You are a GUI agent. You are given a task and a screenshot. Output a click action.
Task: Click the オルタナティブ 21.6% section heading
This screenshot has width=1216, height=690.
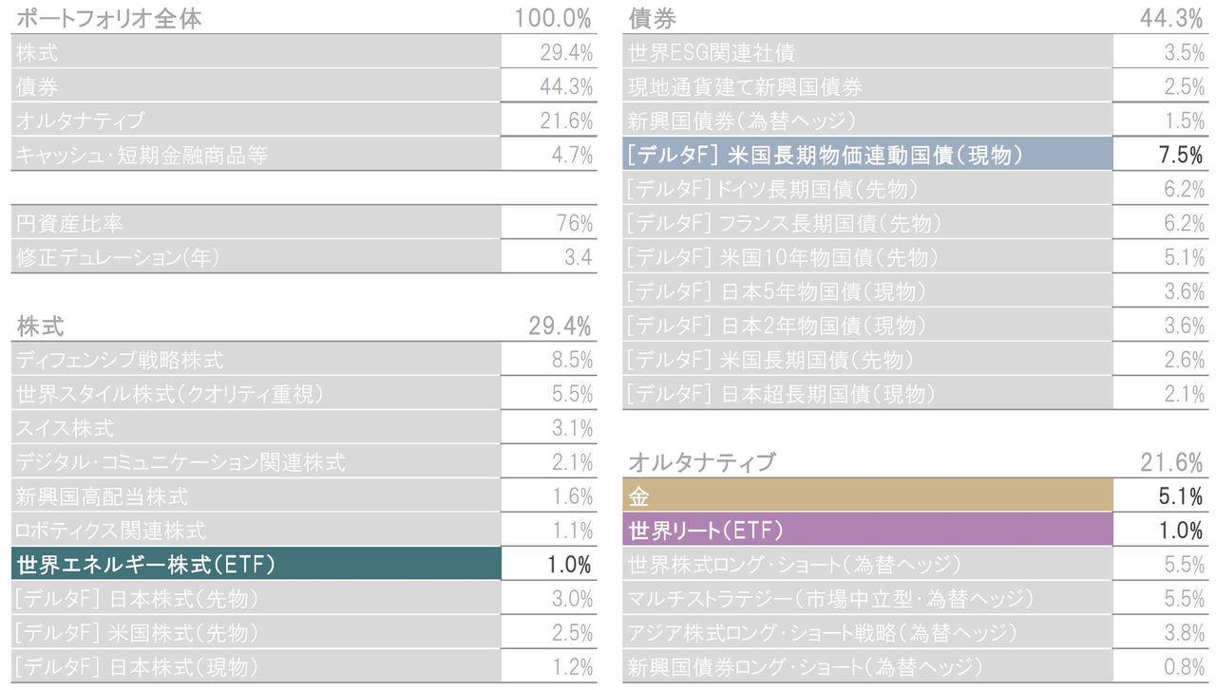point(916,462)
